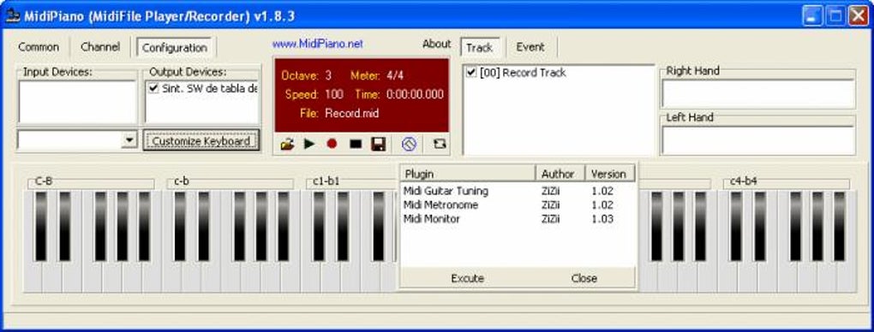Open the Event tab
Screen dimensions: 874x332
(530, 47)
